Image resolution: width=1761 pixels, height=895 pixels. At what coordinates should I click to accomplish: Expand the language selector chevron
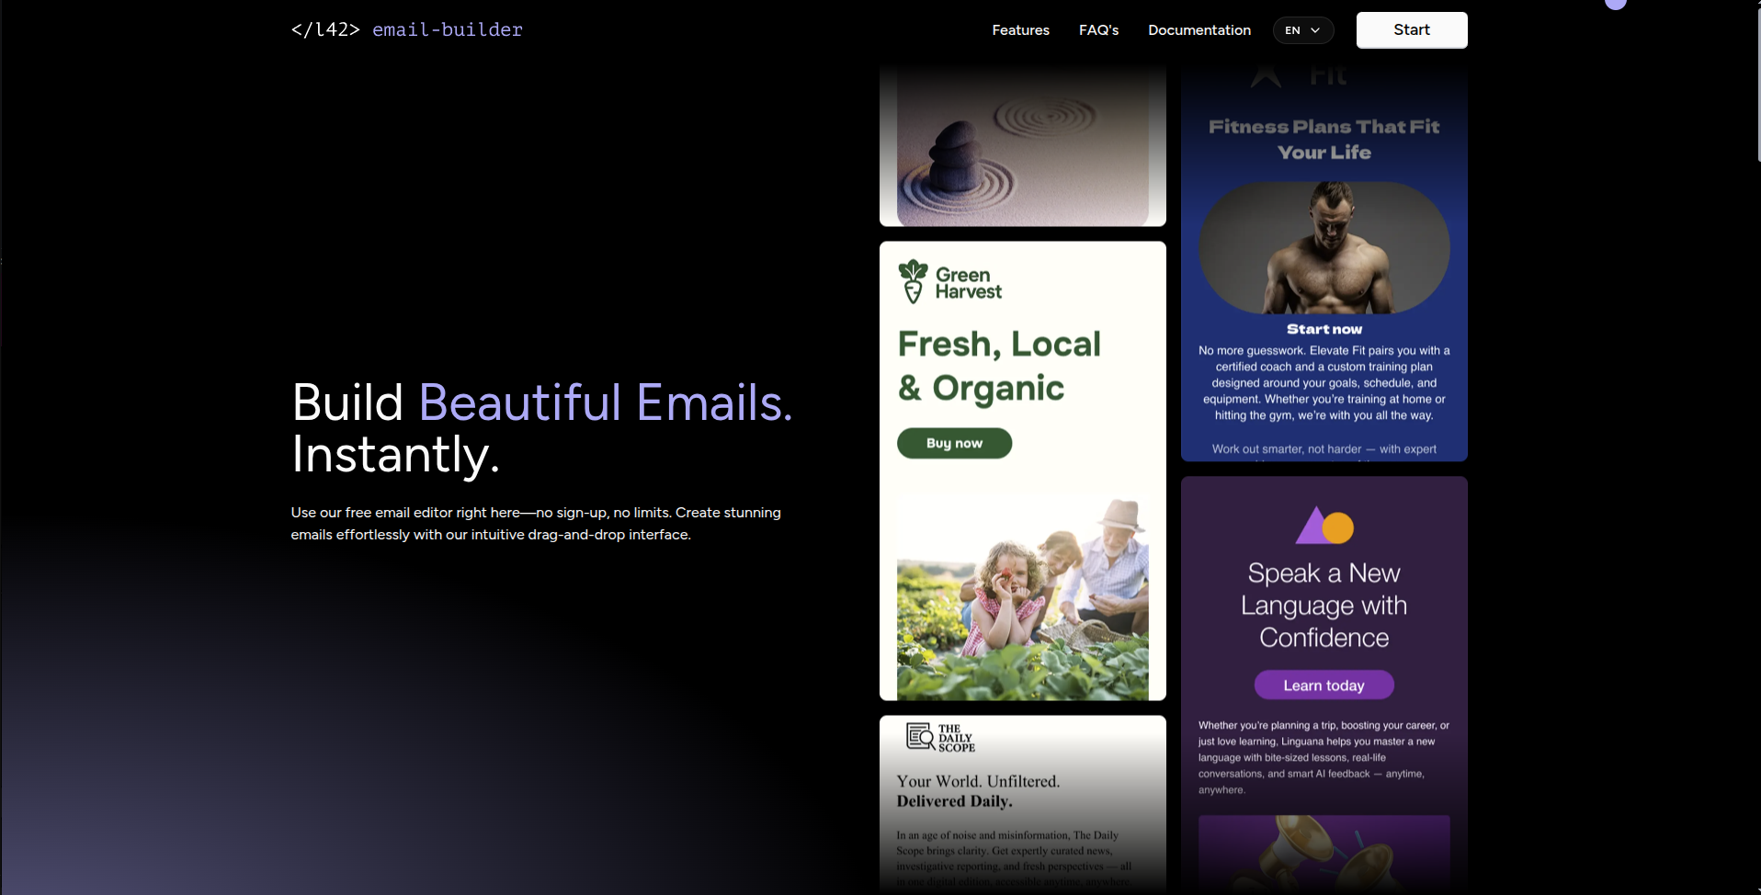pyautogui.click(x=1316, y=30)
